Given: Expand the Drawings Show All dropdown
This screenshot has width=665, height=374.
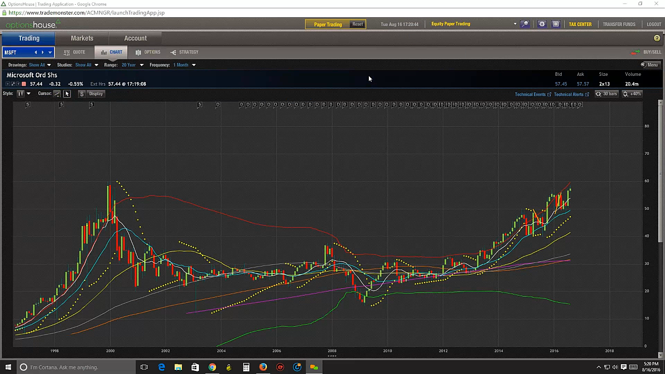Looking at the screenshot, I should pos(40,65).
